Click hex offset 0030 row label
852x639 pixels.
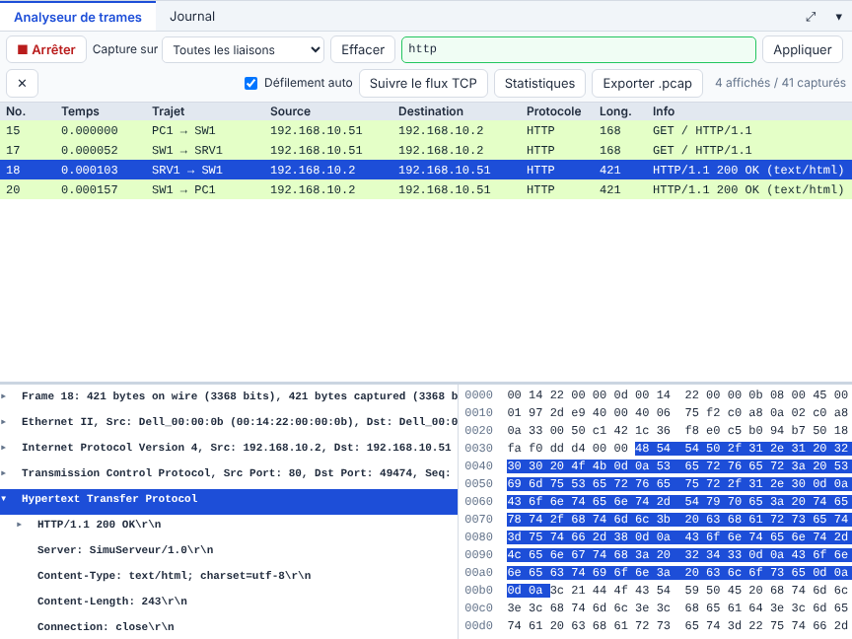[x=478, y=449]
